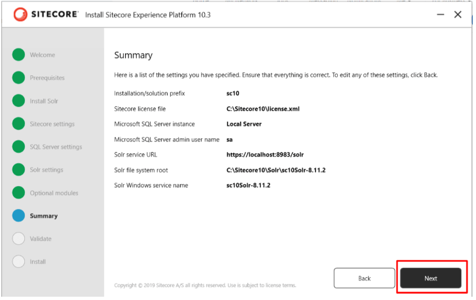Close the Sitecore installer window

[x=458, y=14]
